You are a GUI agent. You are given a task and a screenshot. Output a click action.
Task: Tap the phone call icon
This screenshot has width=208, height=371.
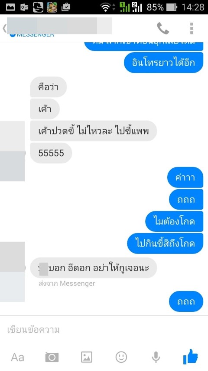pyautogui.click(x=163, y=28)
